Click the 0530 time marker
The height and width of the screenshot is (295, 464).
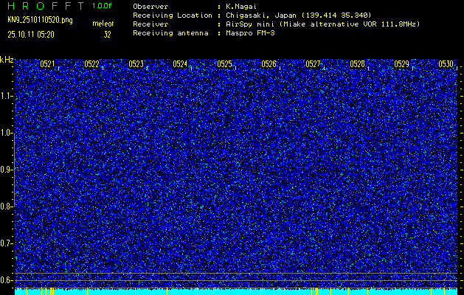(x=446, y=64)
